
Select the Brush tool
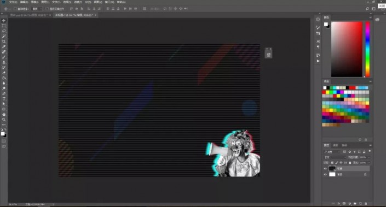(x=4, y=57)
